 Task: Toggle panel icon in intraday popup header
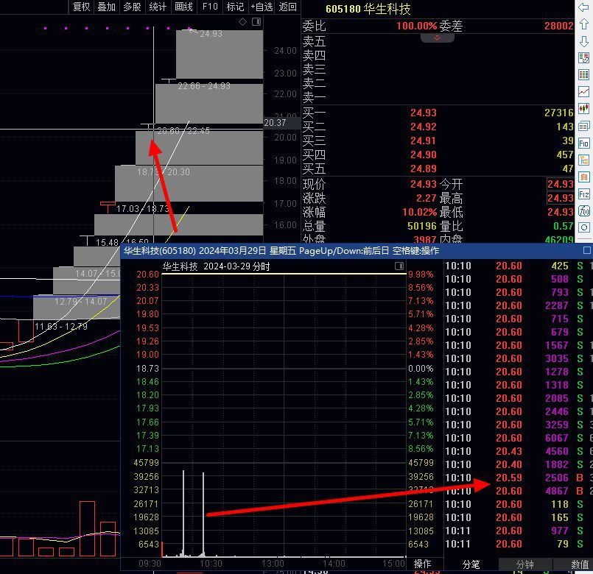[x=399, y=266]
